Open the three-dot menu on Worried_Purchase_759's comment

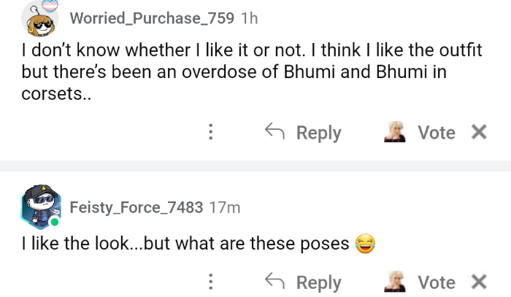click(x=210, y=132)
